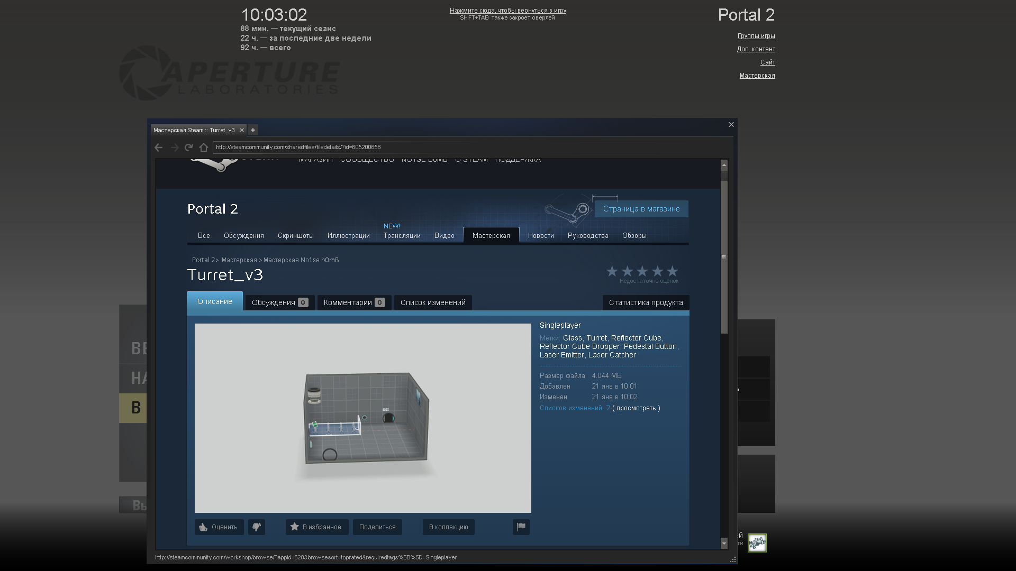
Task: Open Мастерская overlay link
Action: pos(757,76)
